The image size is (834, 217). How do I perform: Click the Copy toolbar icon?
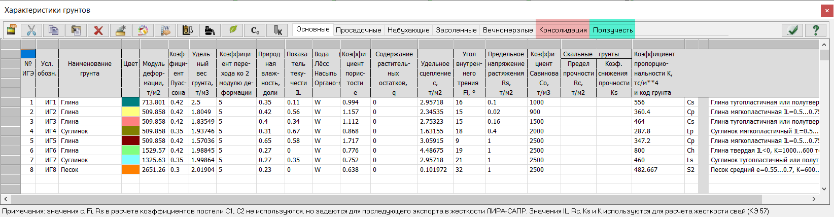pos(53,30)
